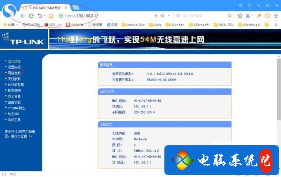Screen dimensions: 281x177
Task: Follow the 更多TP-LINK宽带路由器 link
Action: [19, 134]
